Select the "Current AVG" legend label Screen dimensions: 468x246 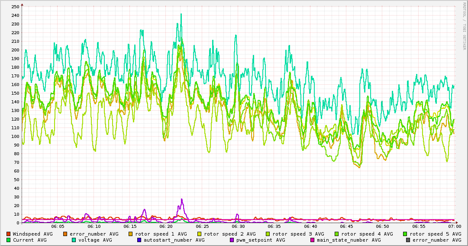29,240
